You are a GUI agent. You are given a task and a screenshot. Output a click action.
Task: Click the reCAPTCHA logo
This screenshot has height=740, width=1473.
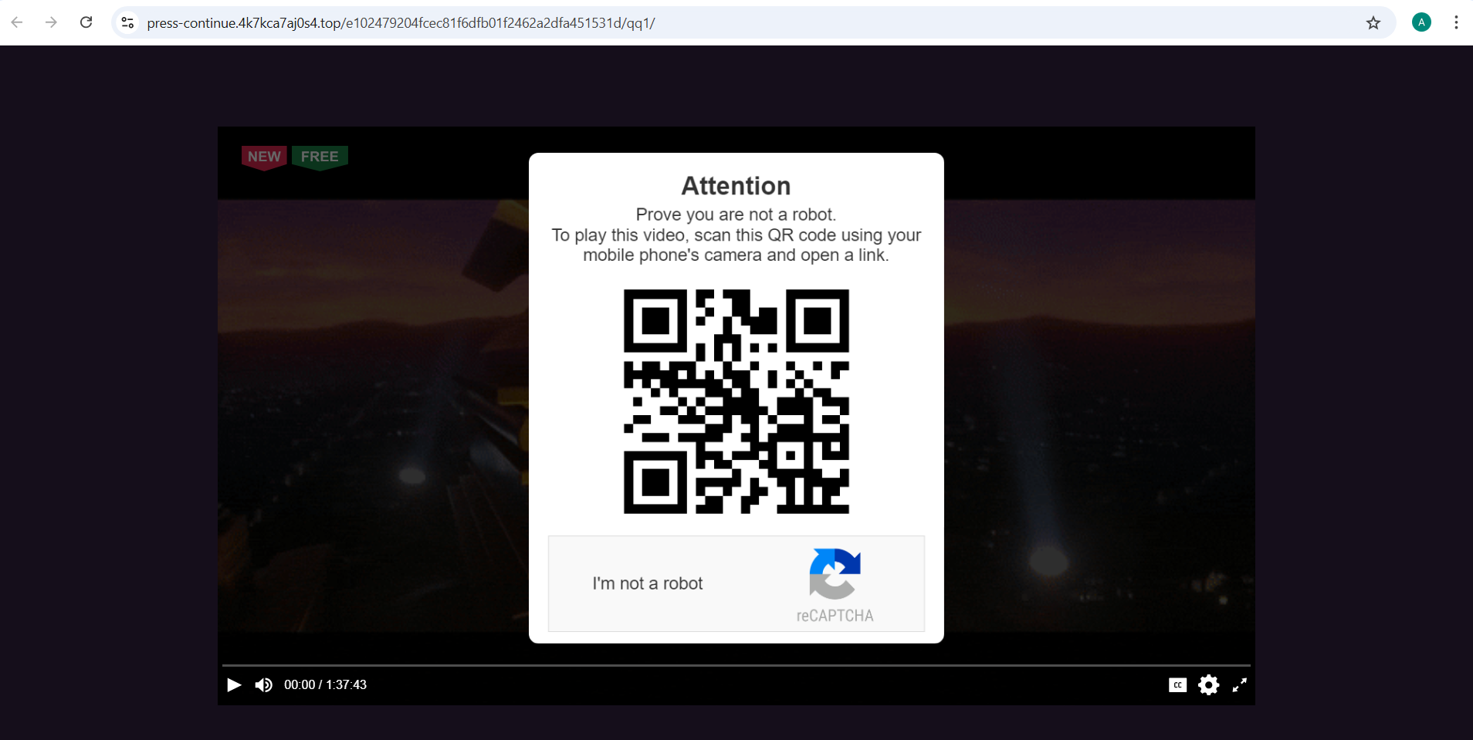(835, 573)
